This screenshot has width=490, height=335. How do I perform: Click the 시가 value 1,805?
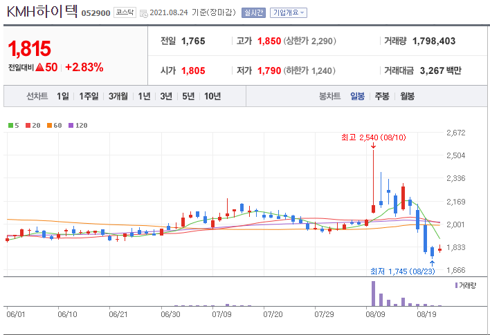click(x=193, y=70)
